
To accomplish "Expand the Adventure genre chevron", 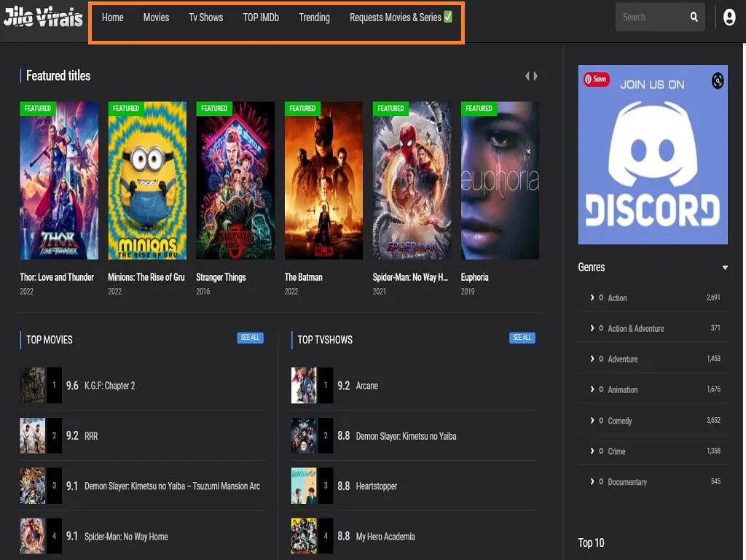I will (x=592, y=359).
